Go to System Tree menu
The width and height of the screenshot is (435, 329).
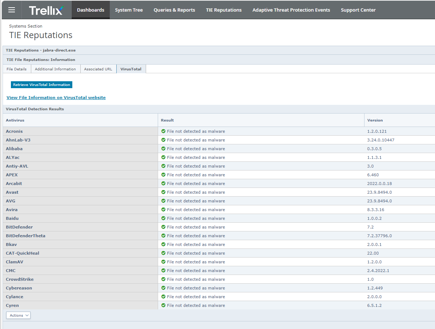pyautogui.click(x=129, y=10)
